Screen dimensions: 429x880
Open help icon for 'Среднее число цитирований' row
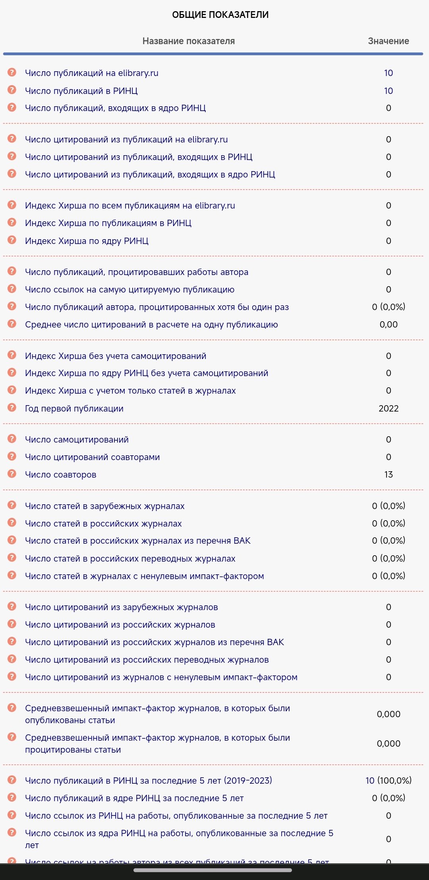tap(12, 324)
